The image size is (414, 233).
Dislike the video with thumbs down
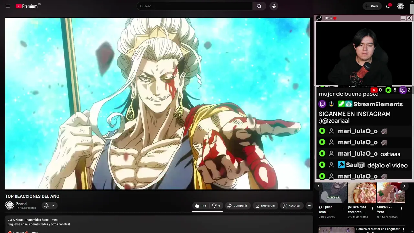216,205
